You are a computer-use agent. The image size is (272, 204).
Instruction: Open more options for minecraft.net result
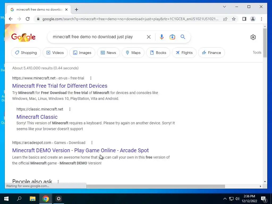(x=91, y=78)
